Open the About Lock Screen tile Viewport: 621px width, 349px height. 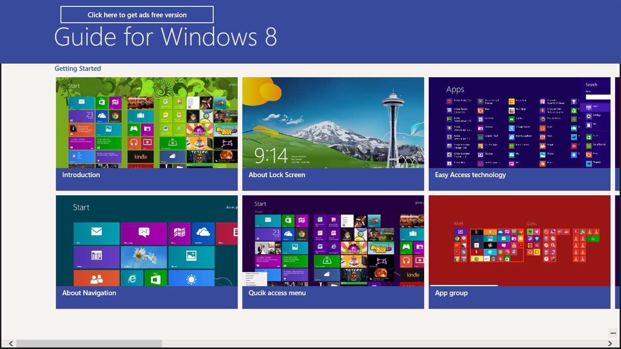point(333,134)
